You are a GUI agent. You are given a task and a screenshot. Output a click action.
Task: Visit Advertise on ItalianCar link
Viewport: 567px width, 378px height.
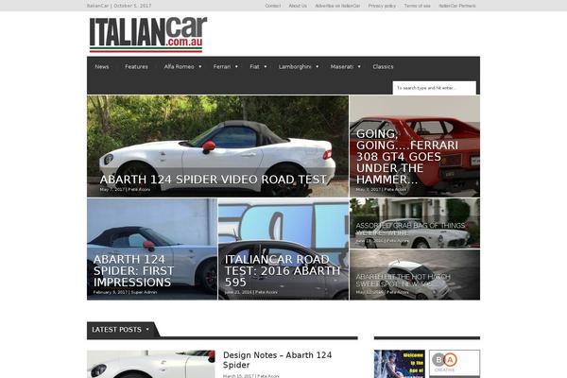pos(337,6)
